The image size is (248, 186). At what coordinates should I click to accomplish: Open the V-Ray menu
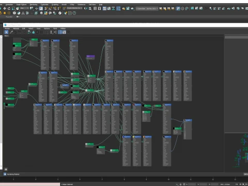coord(72,5)
